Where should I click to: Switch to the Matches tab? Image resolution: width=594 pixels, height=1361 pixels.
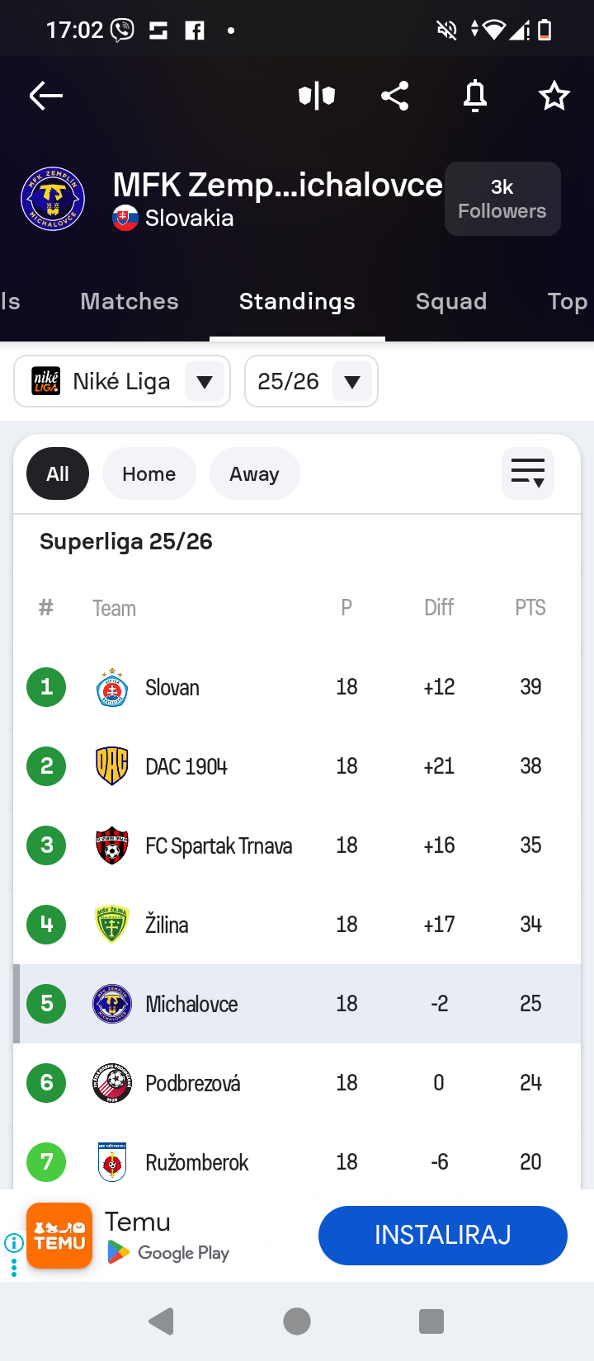130,302
